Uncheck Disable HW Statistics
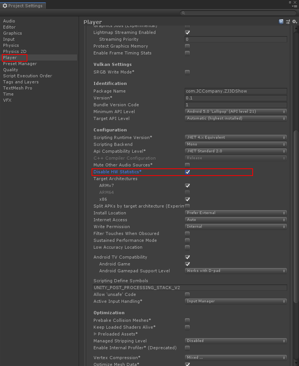This screenshot has width=299, height=366. coord(187,172)
